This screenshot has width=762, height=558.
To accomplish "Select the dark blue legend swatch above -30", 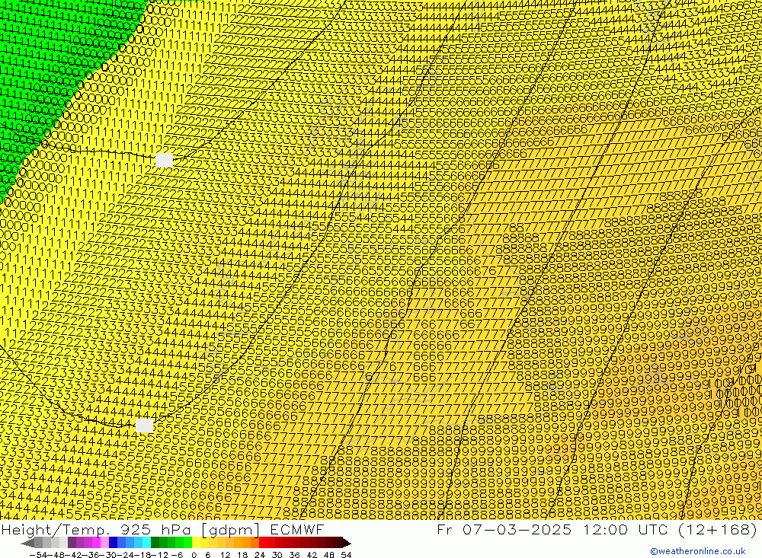I will [x=114, y=543].
